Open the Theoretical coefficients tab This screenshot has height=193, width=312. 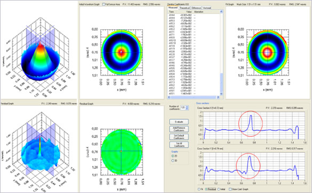click(185, 8)
